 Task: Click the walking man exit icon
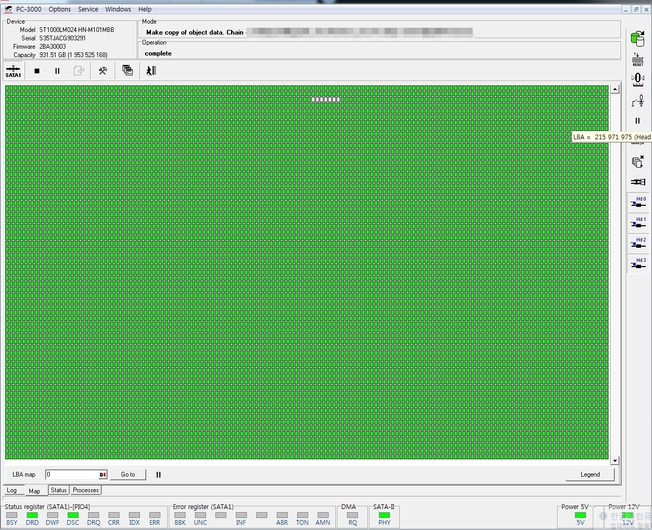[151, 71]
